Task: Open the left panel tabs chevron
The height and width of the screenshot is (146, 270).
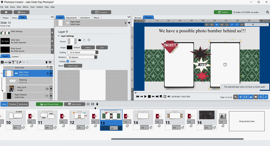Action: click(x=52, y=17)
